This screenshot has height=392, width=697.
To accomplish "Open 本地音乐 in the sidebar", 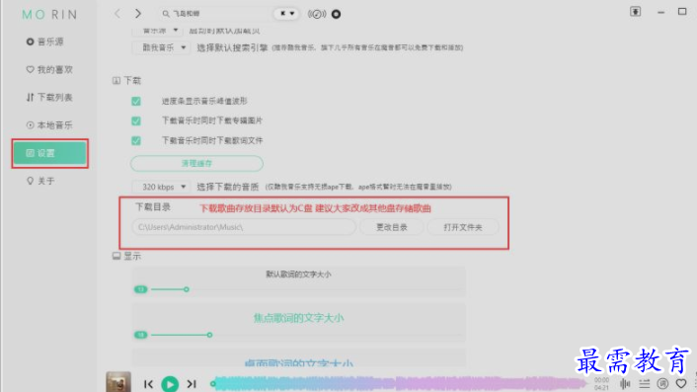I will 49,125.
